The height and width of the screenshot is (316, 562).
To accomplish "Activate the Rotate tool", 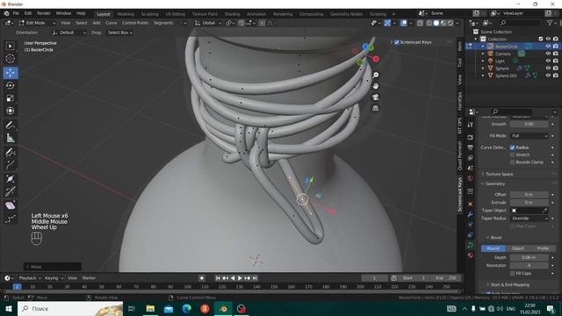I will 10,85.
